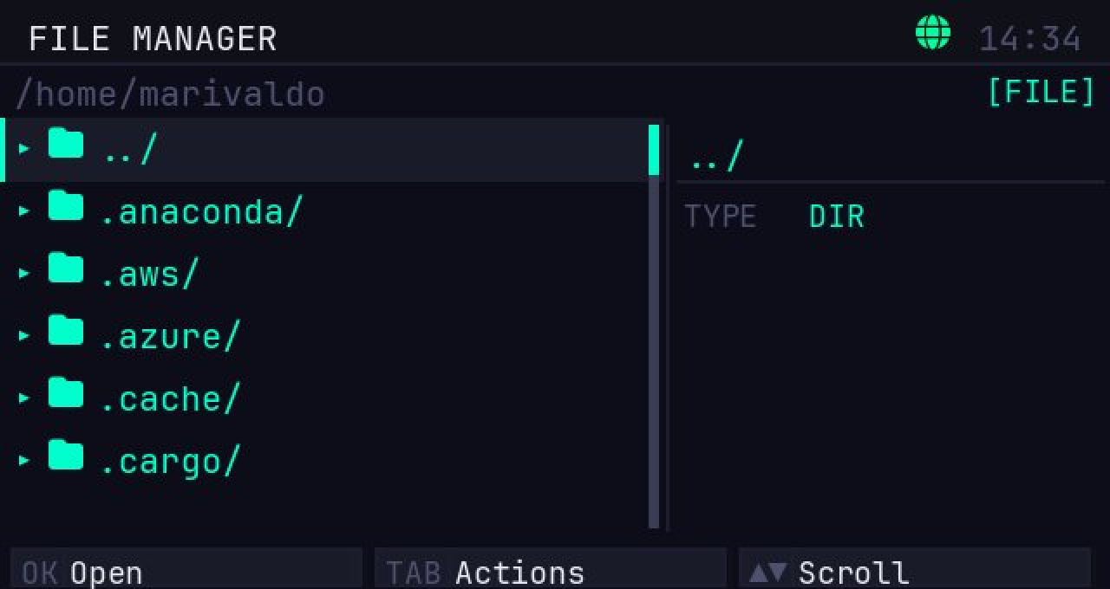Expand the .anaconda/ tree arrow
The width and height of the screenshot is (1110, 589).
[x=24, y=210]
